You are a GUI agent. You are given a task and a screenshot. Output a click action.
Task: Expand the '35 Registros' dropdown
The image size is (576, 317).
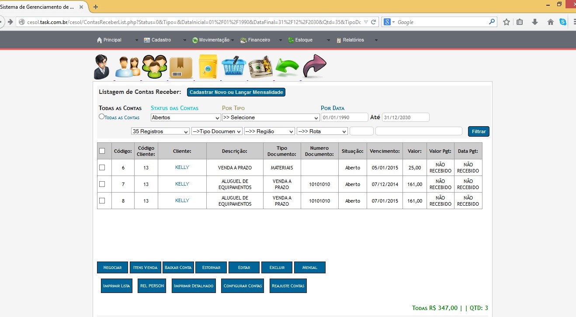(x=160, y=131)
